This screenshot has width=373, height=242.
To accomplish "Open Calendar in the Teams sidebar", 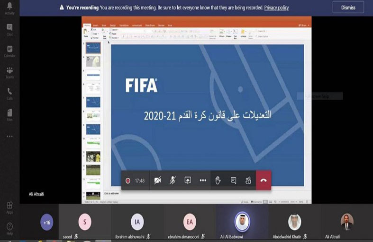I will pos(9,51).
